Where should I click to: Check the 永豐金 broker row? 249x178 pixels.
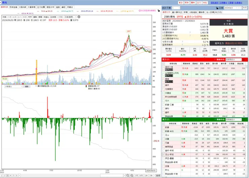tap(163, 93)
